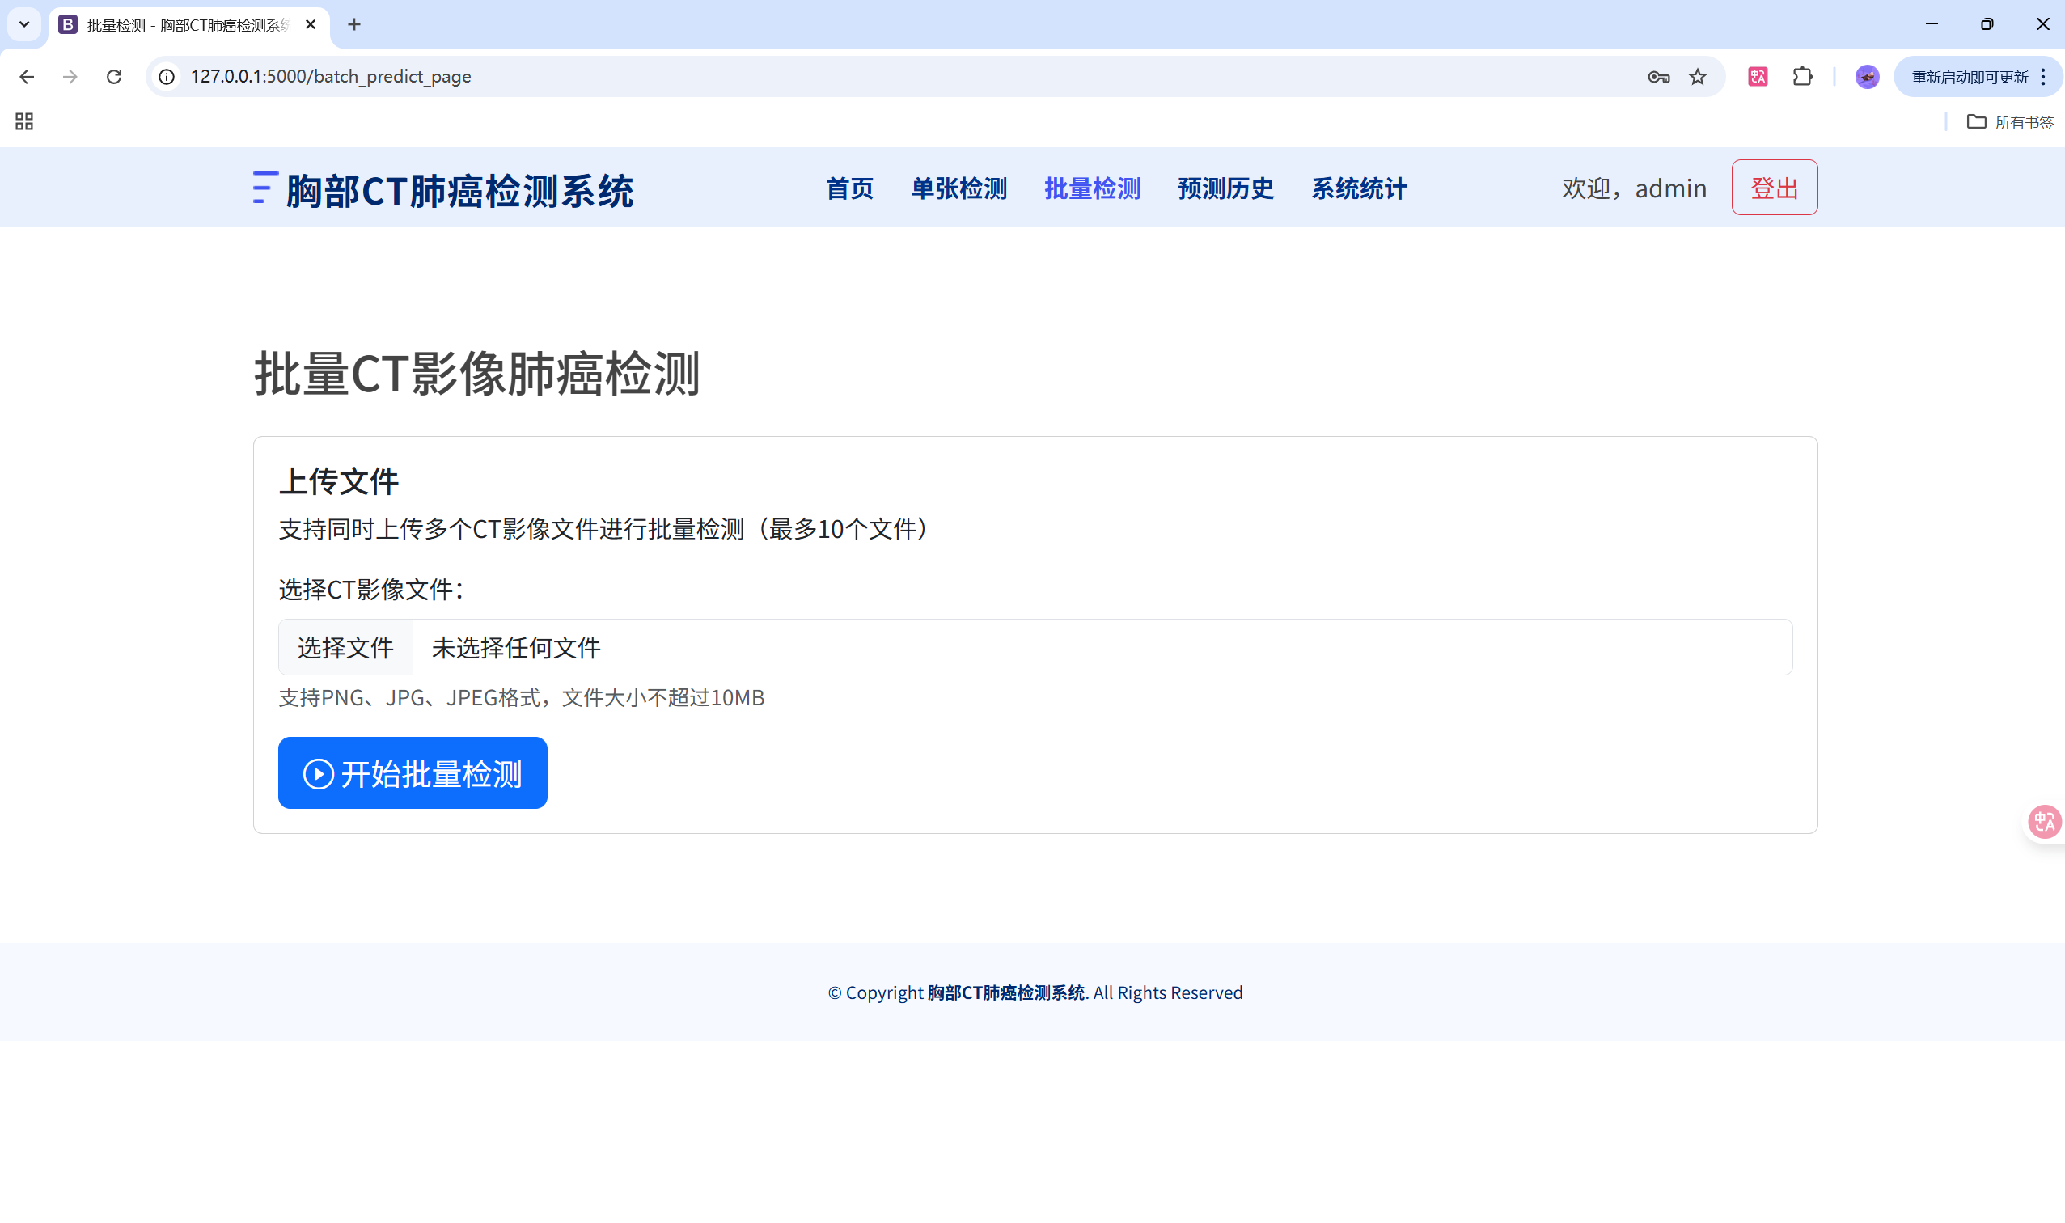The image size is (2065, 1223).
Task: View site information icon
Action: 167,77
